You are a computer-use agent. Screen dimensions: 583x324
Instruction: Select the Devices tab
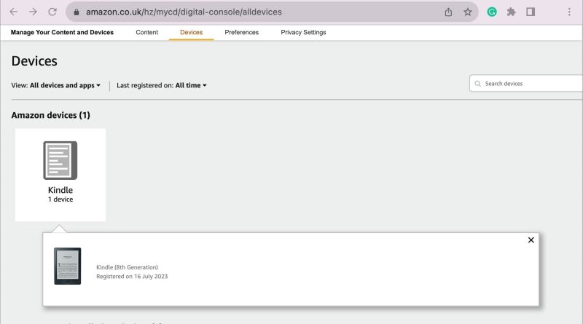tap(191, 32)
